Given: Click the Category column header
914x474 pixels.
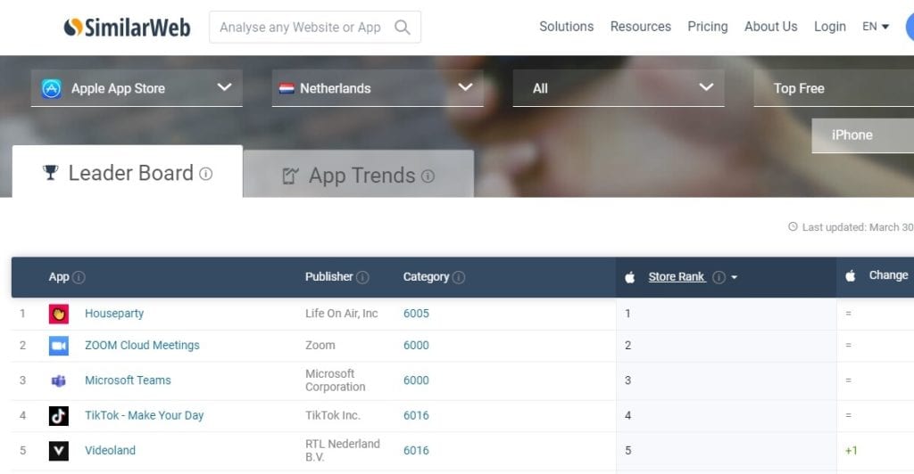Looking at the screenshot, I should pos(426,277).
